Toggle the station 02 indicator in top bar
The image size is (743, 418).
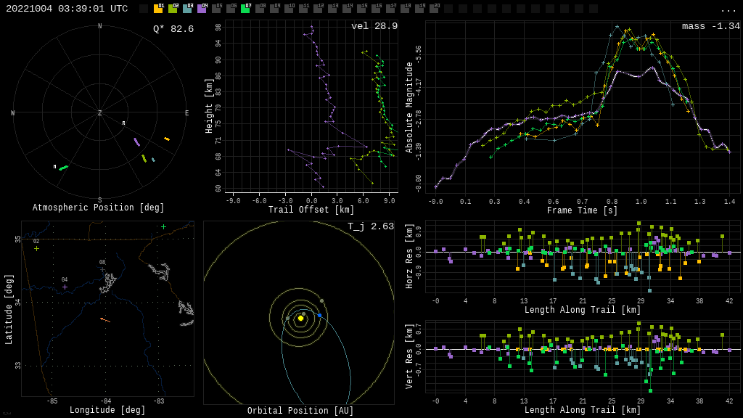click(173, 9)
